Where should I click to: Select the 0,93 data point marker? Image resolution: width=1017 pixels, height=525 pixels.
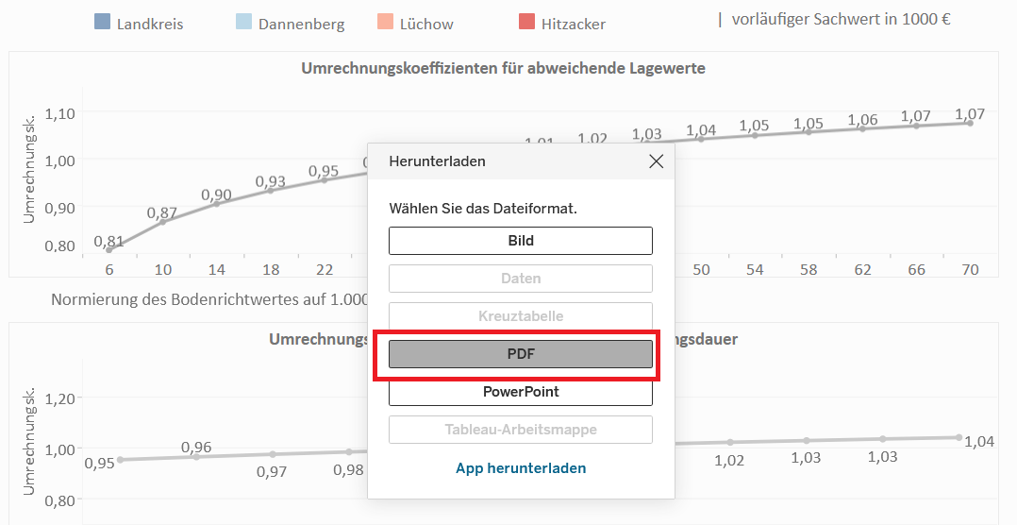tap(271, 190)
